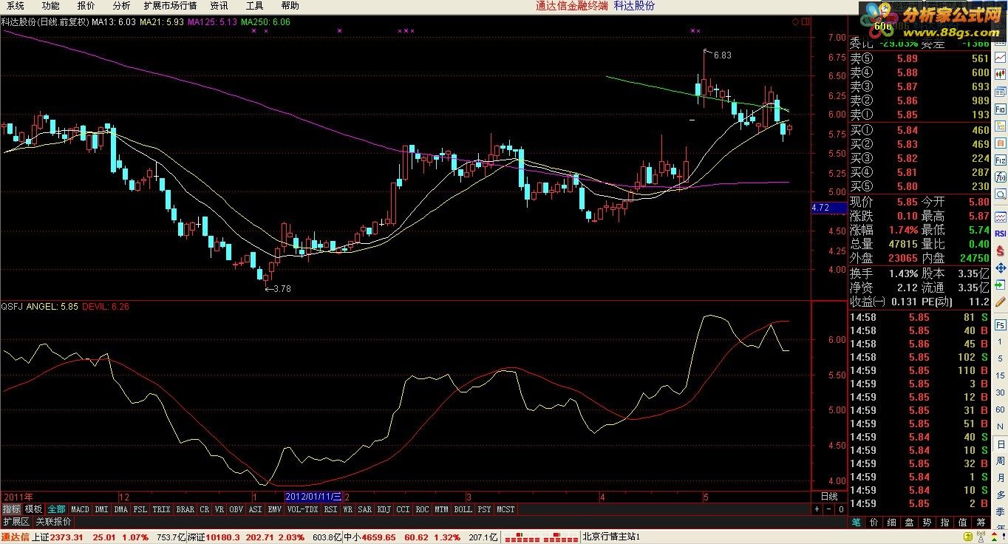Select the MCST indicator tab
This screenshot has height=544, width=1008.
505,509
